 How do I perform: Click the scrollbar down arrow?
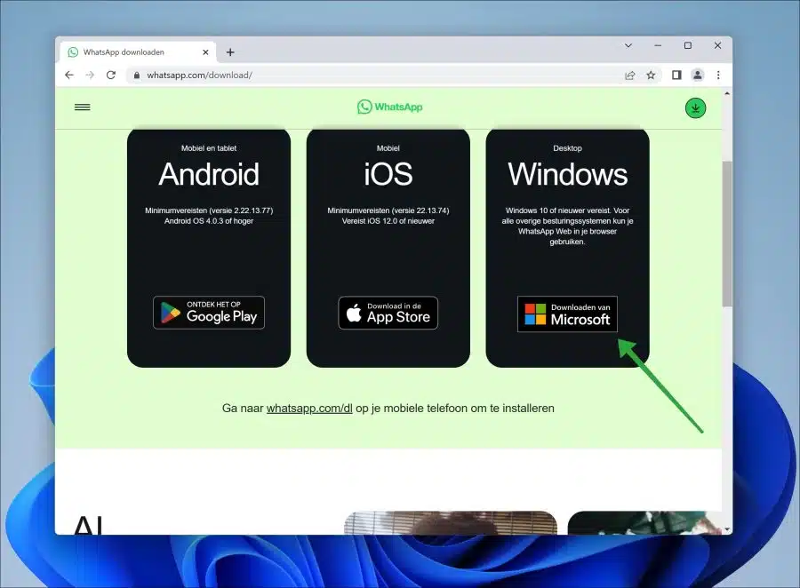[x=727, y=529]
